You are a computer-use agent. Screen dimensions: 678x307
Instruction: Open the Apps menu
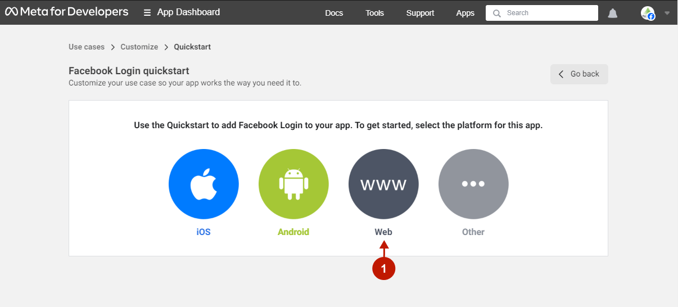[x=465, y=13]
